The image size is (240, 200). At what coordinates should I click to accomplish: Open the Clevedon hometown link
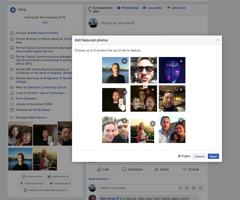tap(30, 99)
